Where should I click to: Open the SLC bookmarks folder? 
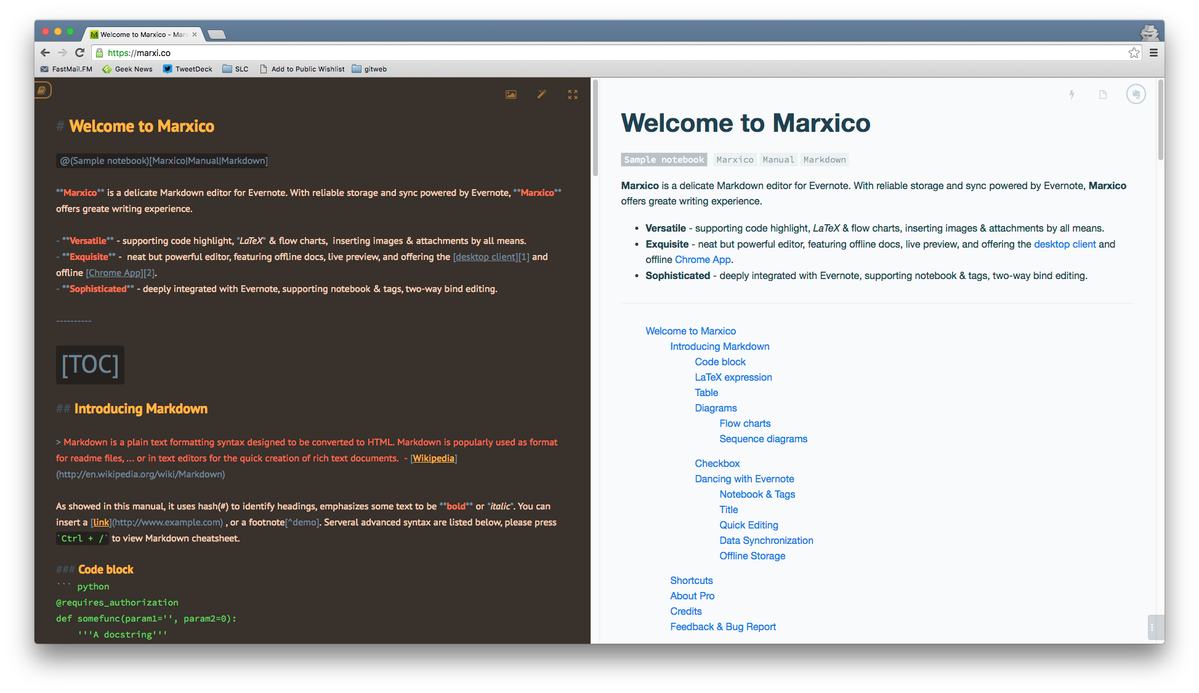(236, 69)
